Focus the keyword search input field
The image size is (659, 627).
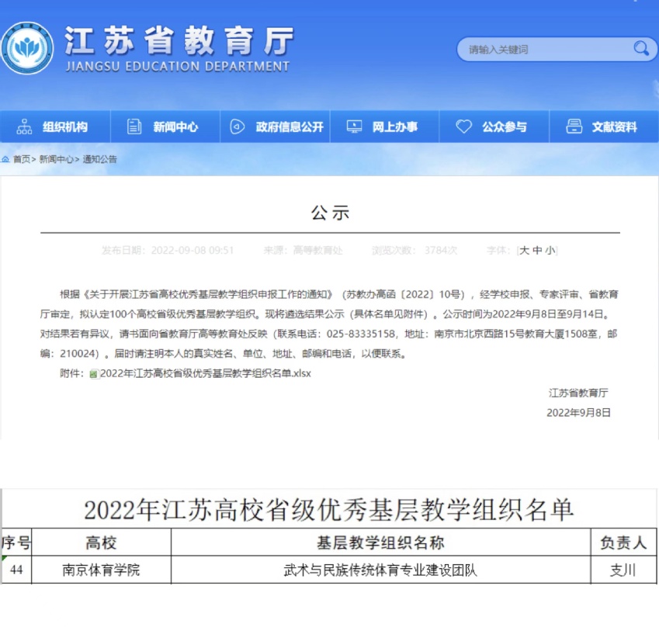pyautogui.click(x=557, y=49)
